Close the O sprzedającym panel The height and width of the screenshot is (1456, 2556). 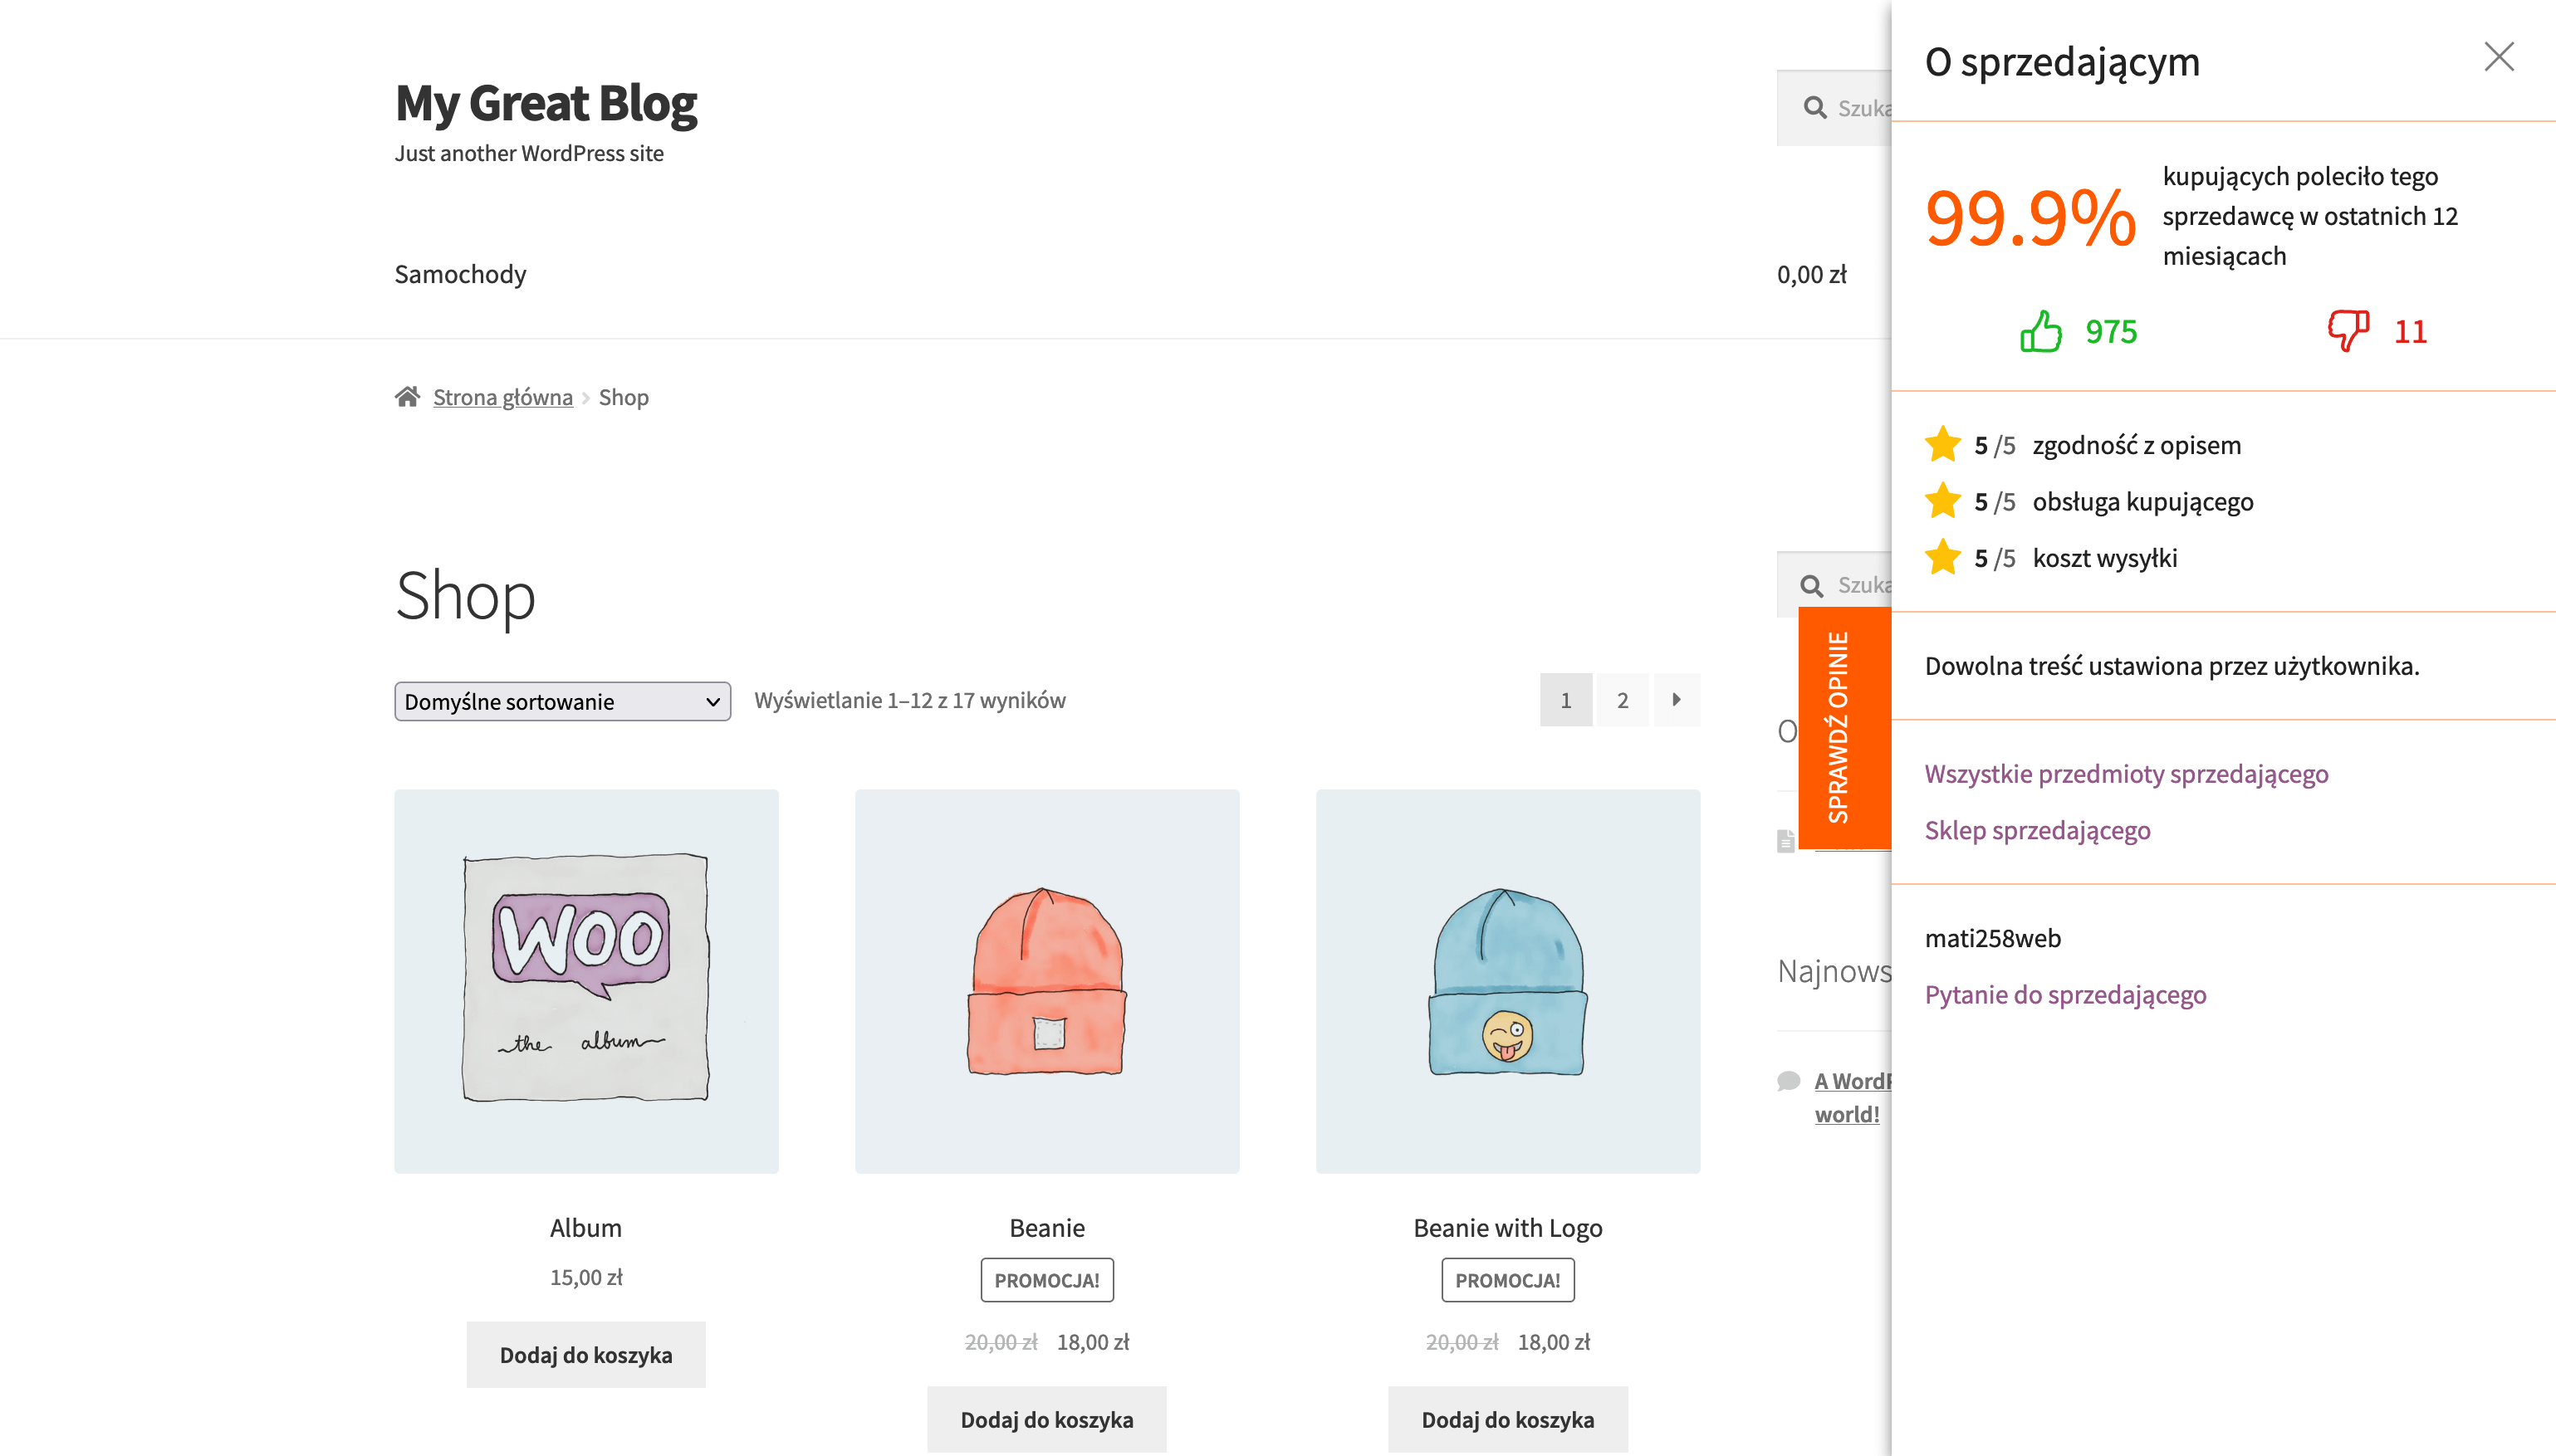pos(2498,57)
